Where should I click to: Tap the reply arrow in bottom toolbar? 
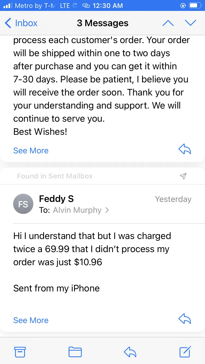pos(130,352)
